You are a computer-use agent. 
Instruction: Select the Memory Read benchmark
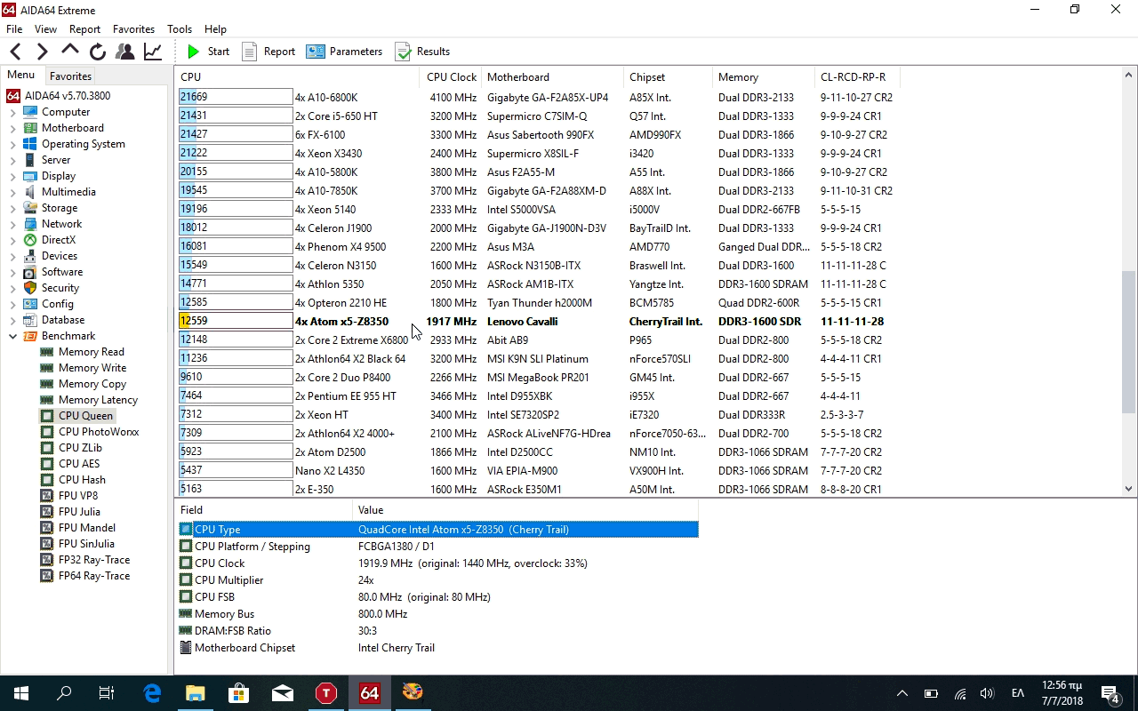tap(91, 352)
